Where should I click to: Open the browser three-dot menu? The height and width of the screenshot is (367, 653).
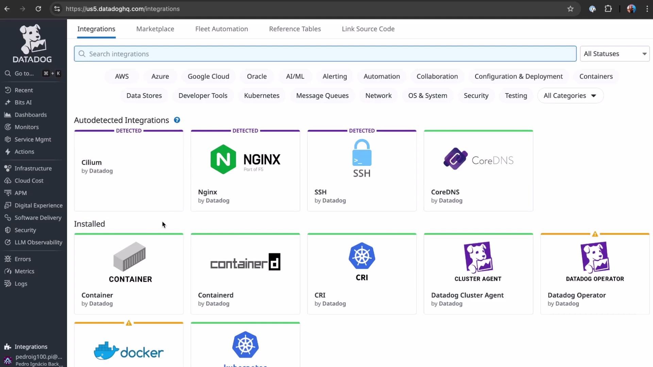tap(647, 9)
